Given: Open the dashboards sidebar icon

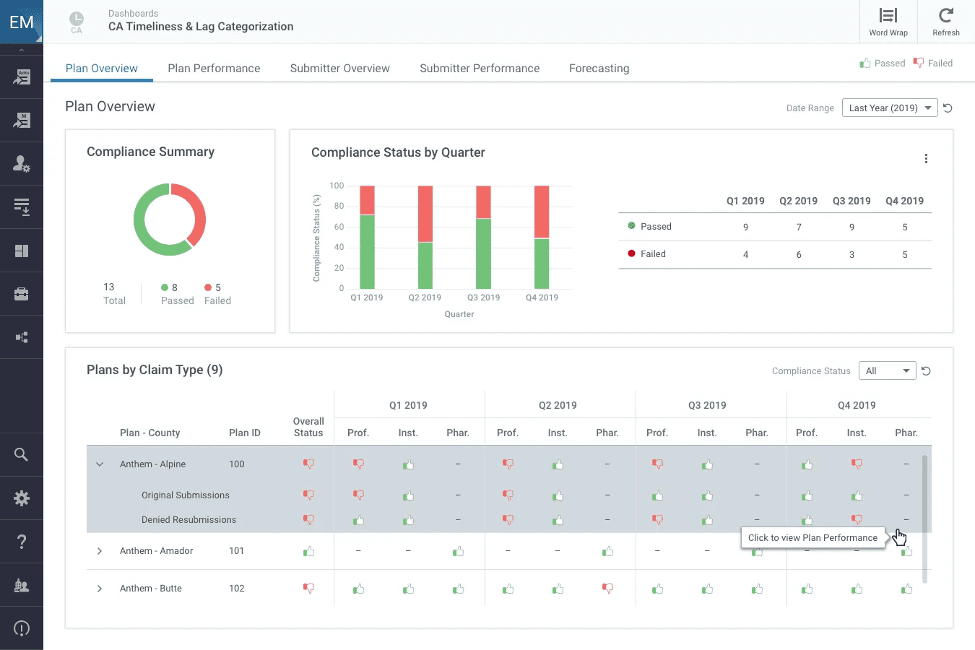Looking at the screenshot, I should pyautogui.click(x=22, y=251).
